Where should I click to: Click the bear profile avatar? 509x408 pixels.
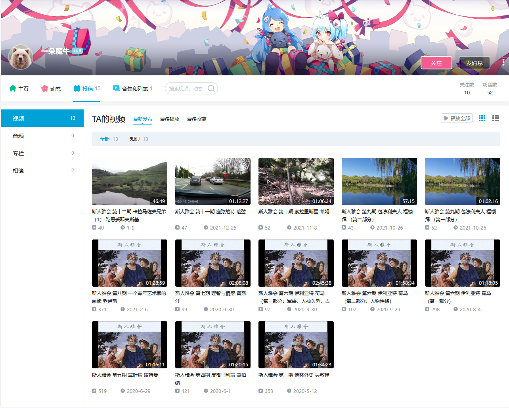click(21, 57)
